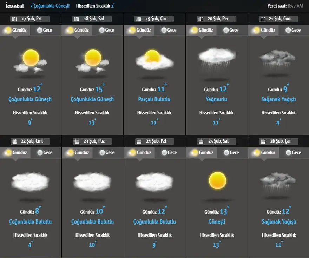Click the İstanbul city name link
Image resolution: width=309 pixels, height=258 pixels.
(x=15, y=6)
